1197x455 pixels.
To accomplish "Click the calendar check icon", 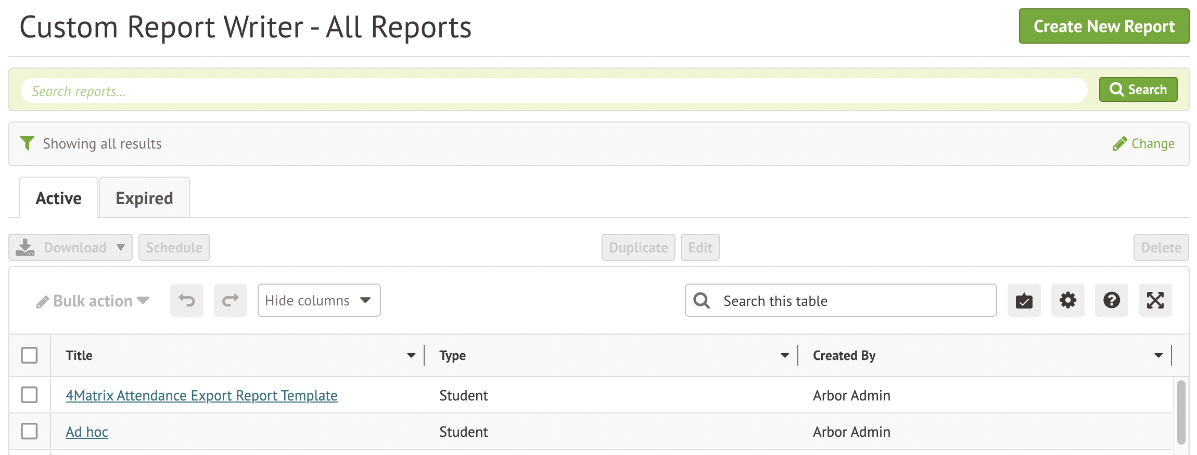I will coord(1024,300).
